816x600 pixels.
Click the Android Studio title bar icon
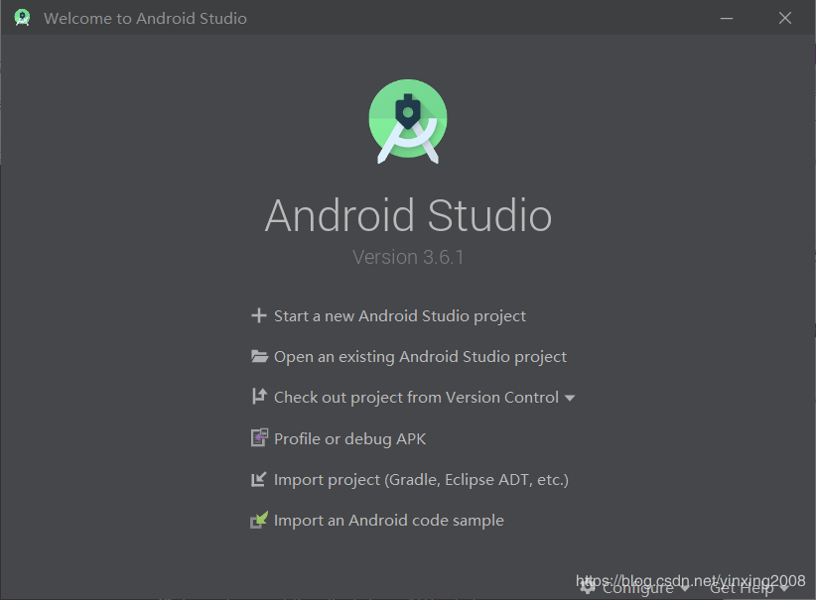point(22,18)
